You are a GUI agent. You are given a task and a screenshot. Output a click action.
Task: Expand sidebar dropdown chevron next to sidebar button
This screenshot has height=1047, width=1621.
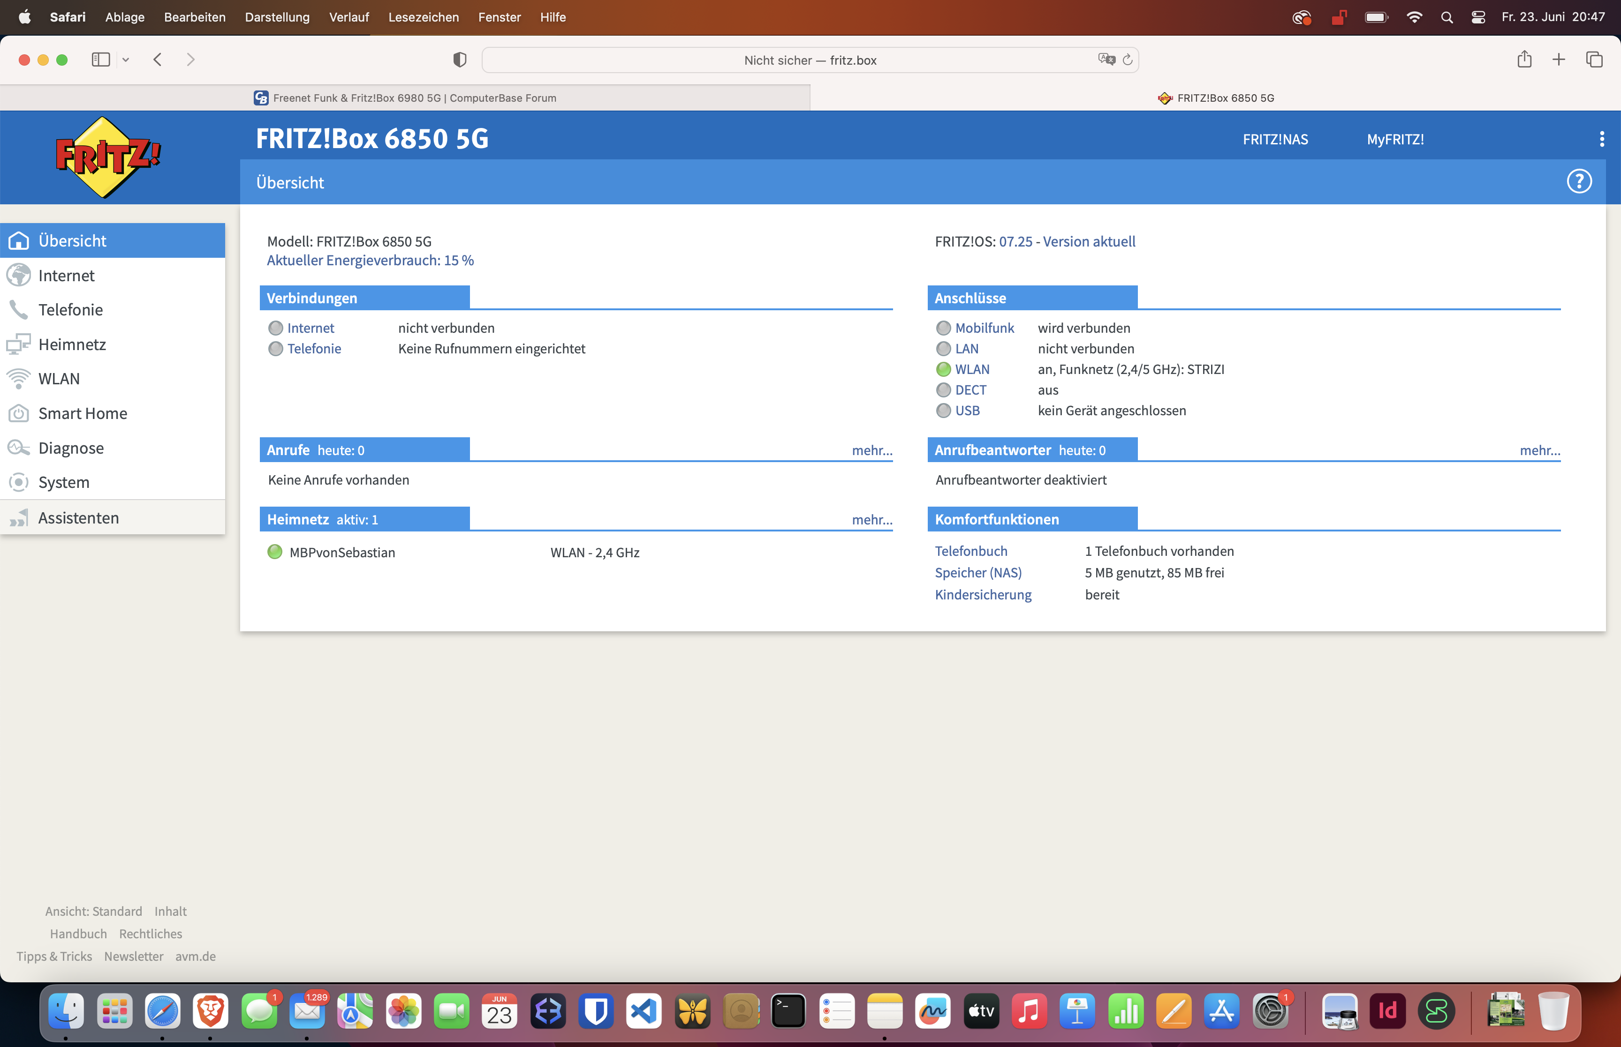(x=126, y=60)
